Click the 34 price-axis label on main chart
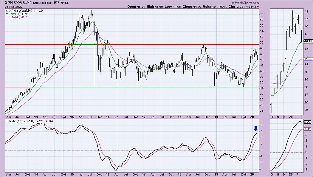 coord(261,88)
